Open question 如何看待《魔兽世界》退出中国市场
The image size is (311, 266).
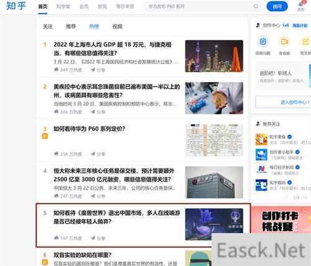point(117,217)
